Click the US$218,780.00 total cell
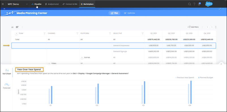 172,39
